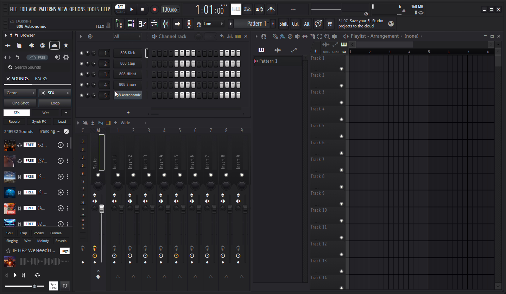This screenshot has width=506, height=294.
Task: Open the Genre filter dropdown
Action: tap(20, 93)
